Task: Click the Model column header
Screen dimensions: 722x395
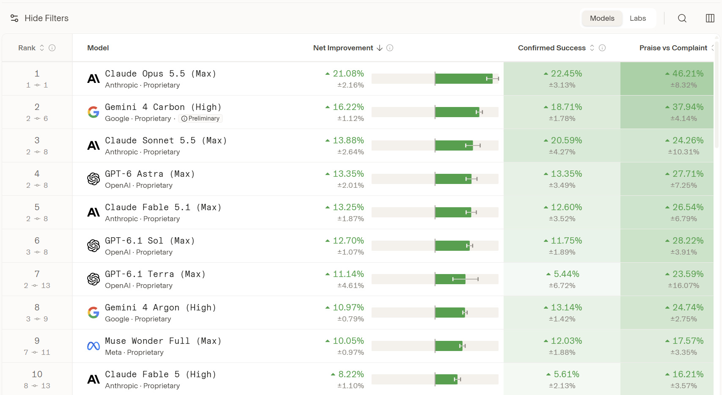Action: 98,48
